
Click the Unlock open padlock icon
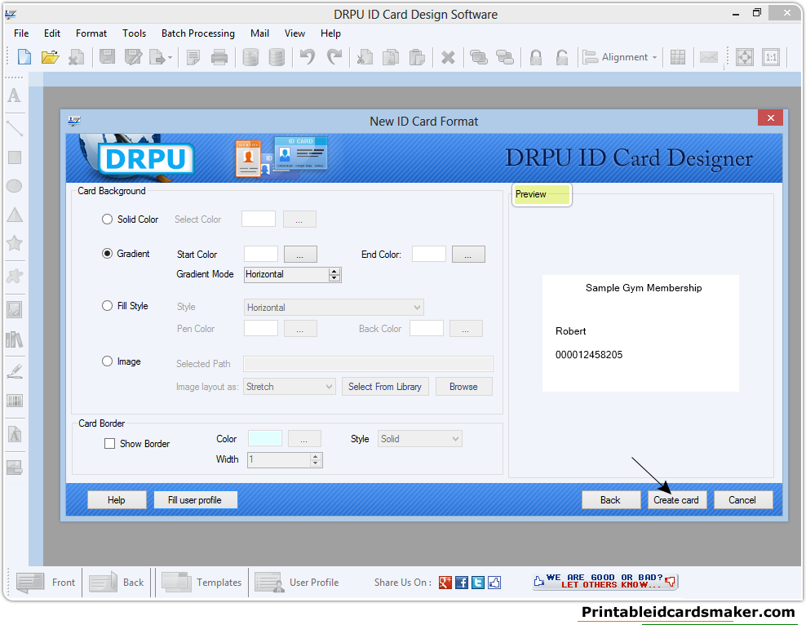(x=562, y=57)
